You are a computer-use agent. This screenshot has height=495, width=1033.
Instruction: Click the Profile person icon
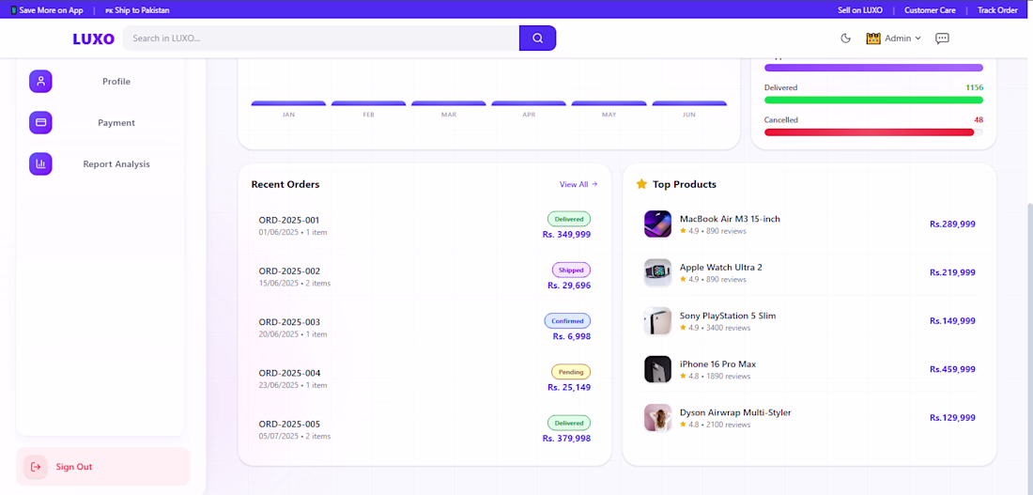(x=40, y=82)
